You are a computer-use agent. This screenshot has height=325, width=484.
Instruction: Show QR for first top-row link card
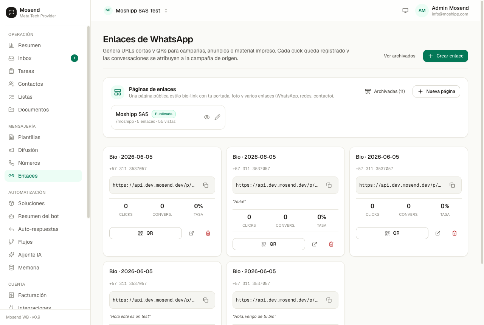[146, 233]
